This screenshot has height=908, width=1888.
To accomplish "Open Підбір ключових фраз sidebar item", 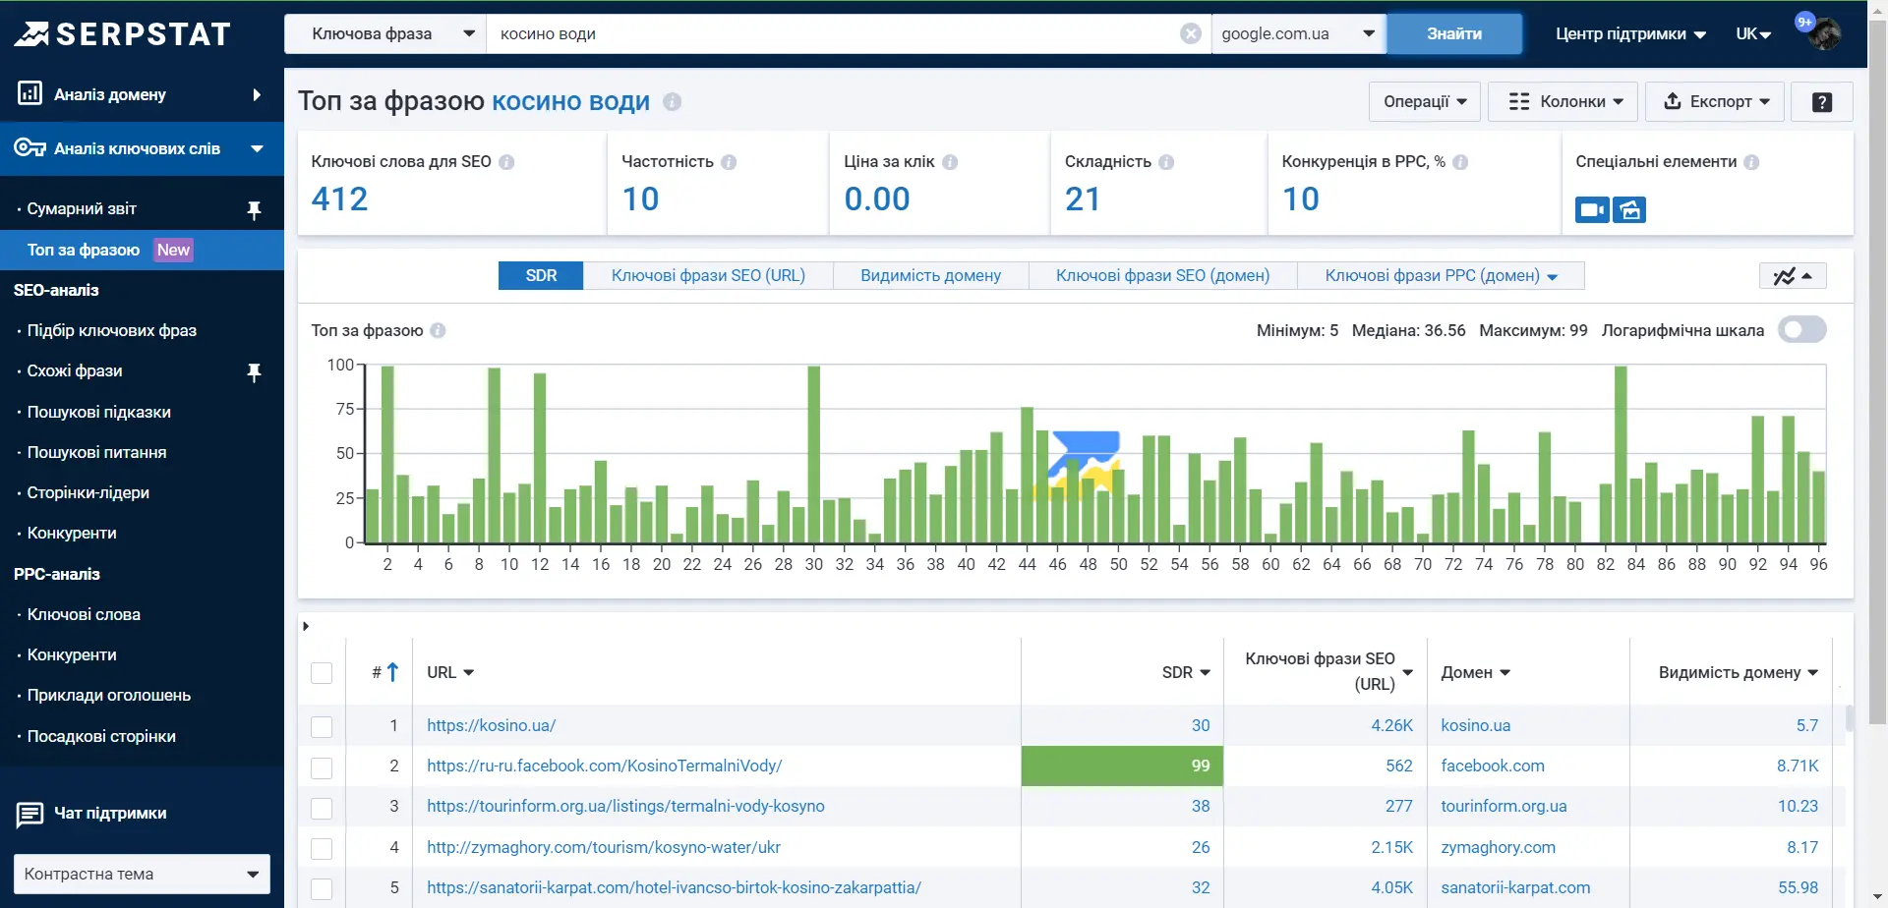I will (112, 330).
